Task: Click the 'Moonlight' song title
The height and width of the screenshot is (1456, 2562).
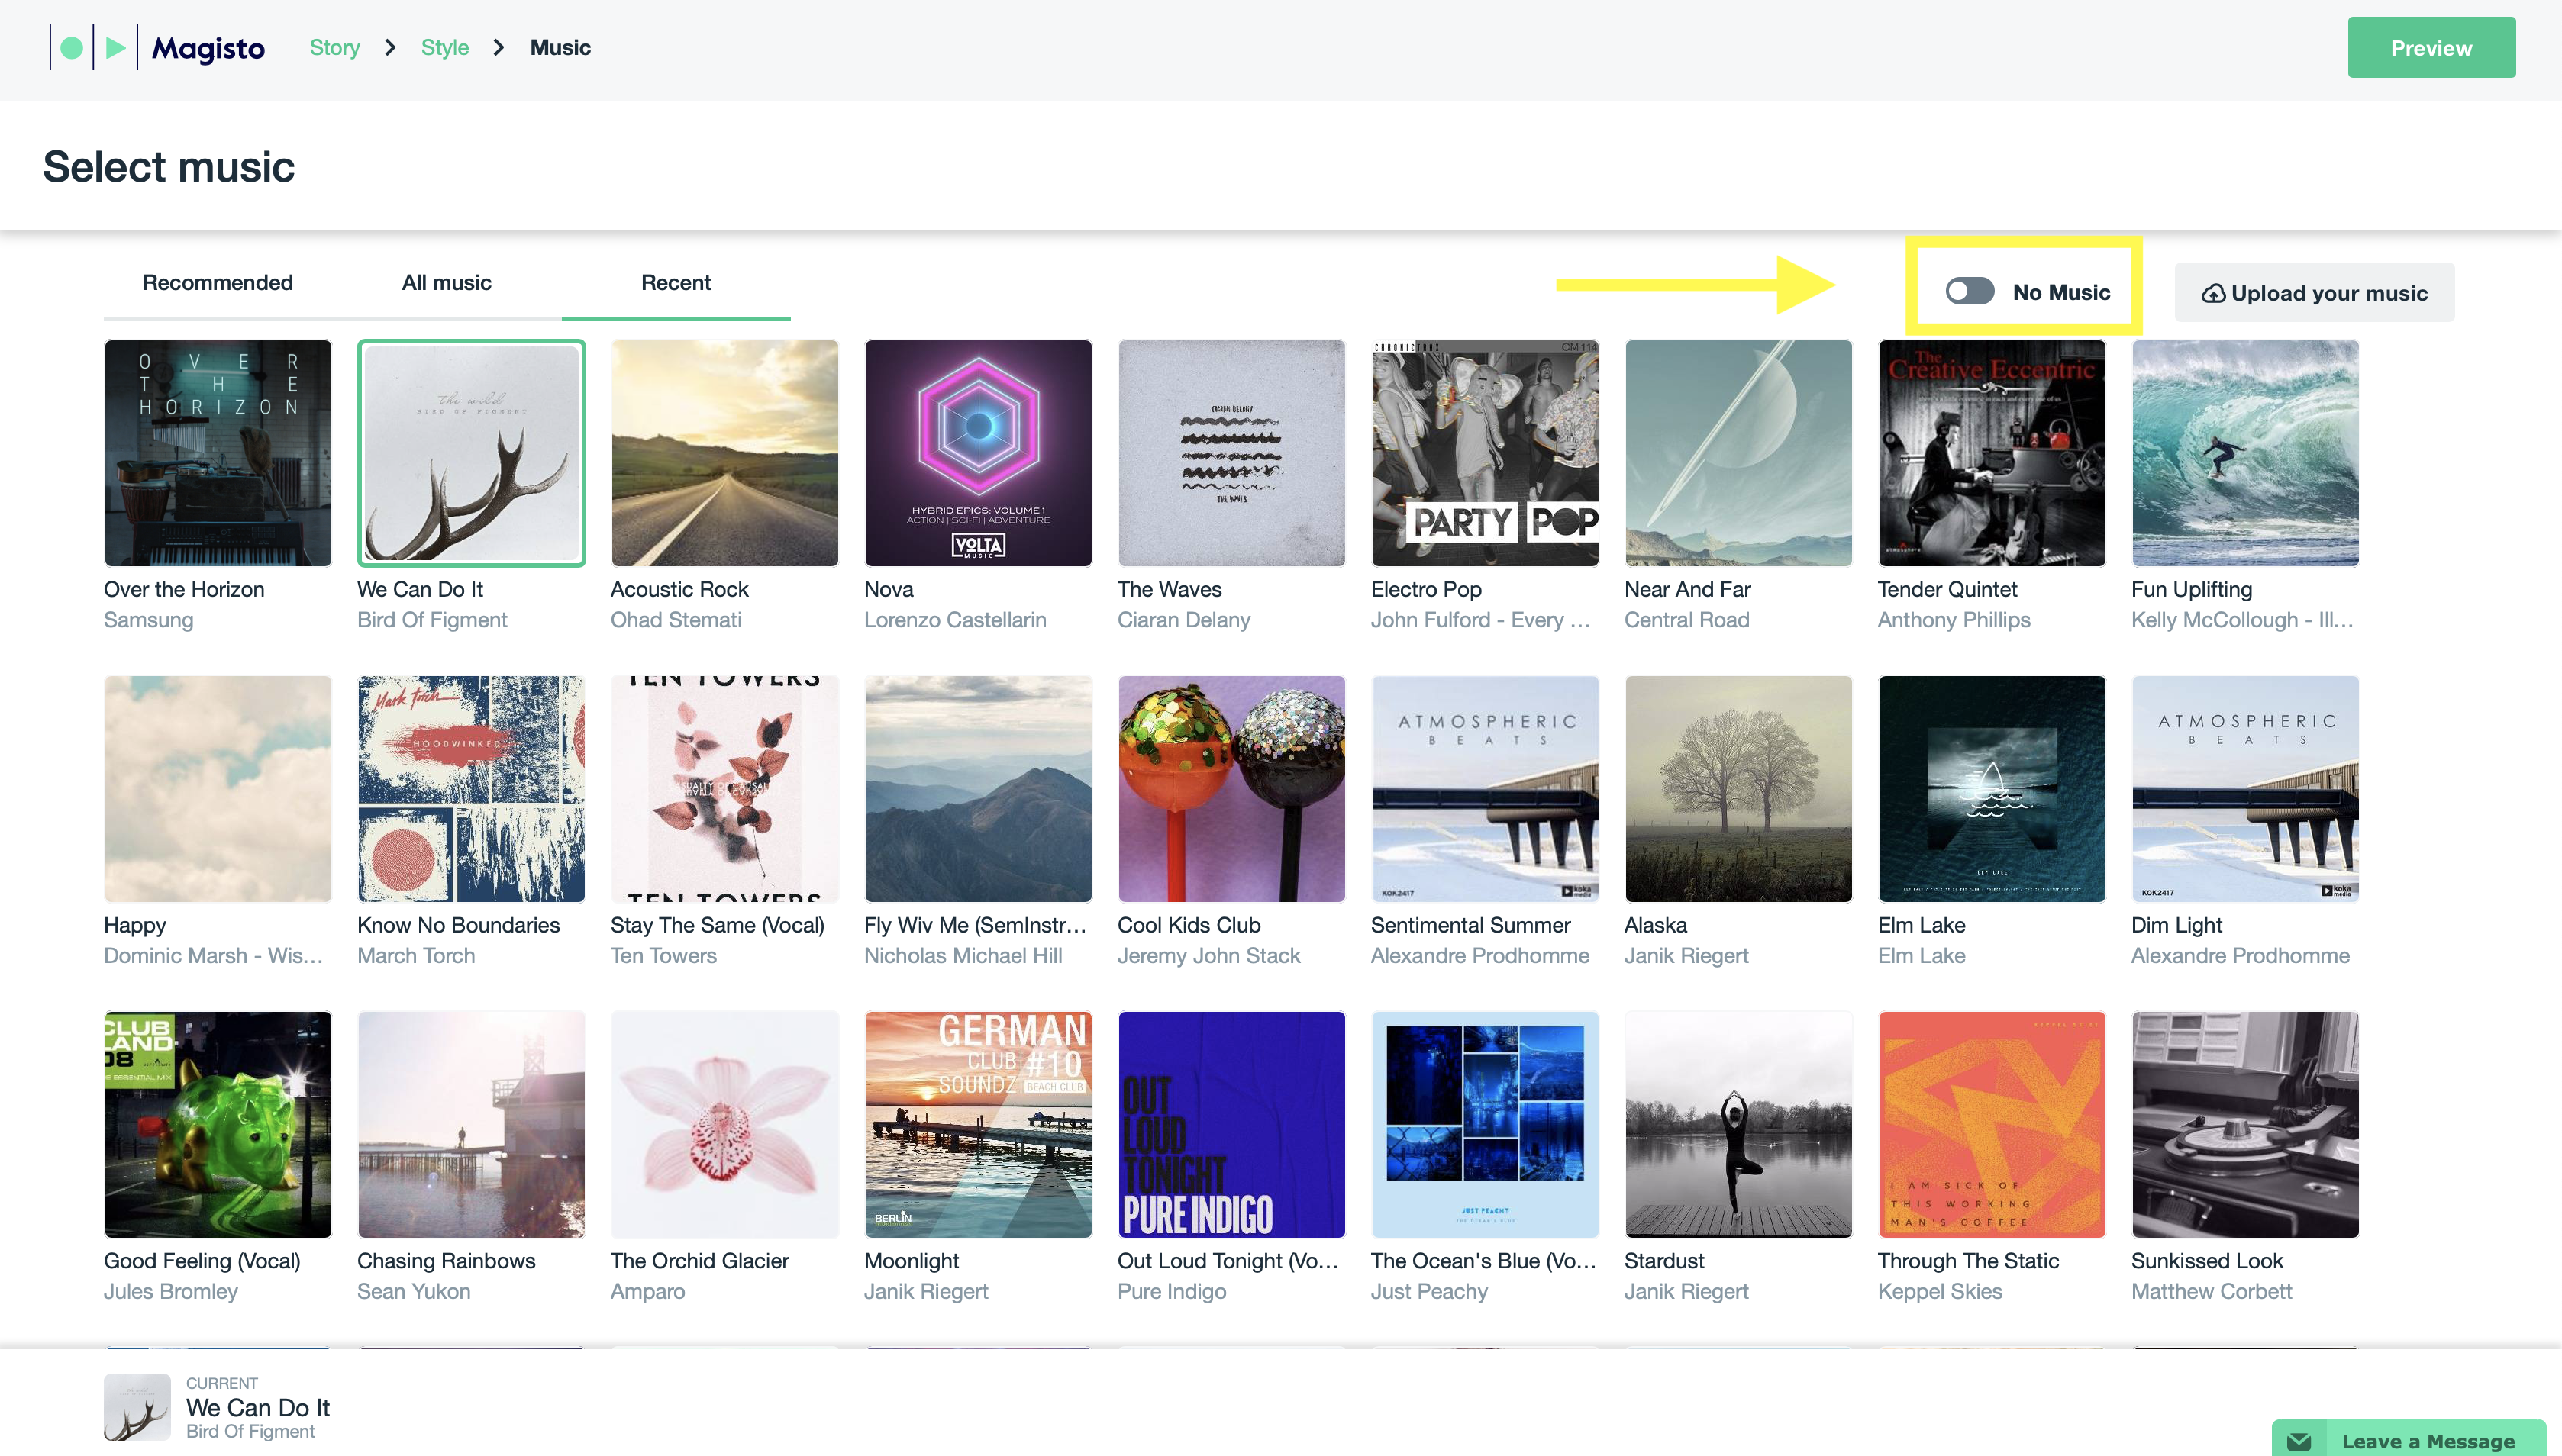Action: (912, 1262)
